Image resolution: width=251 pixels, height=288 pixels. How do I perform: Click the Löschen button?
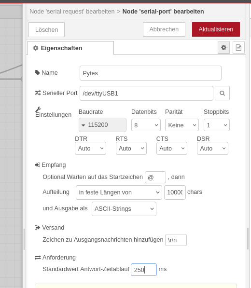[46, 29]
